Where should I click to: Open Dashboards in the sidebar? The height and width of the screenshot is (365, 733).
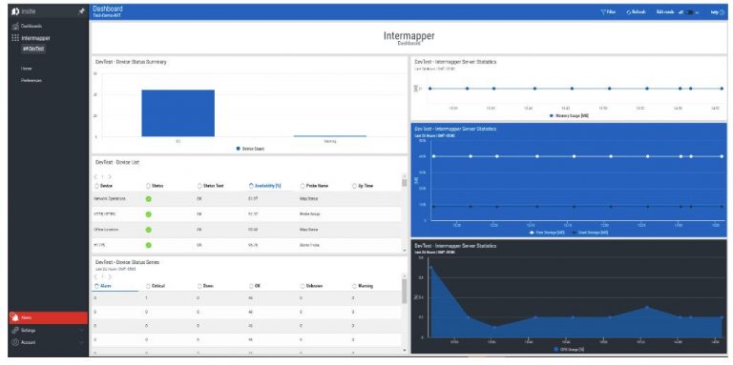31,26
